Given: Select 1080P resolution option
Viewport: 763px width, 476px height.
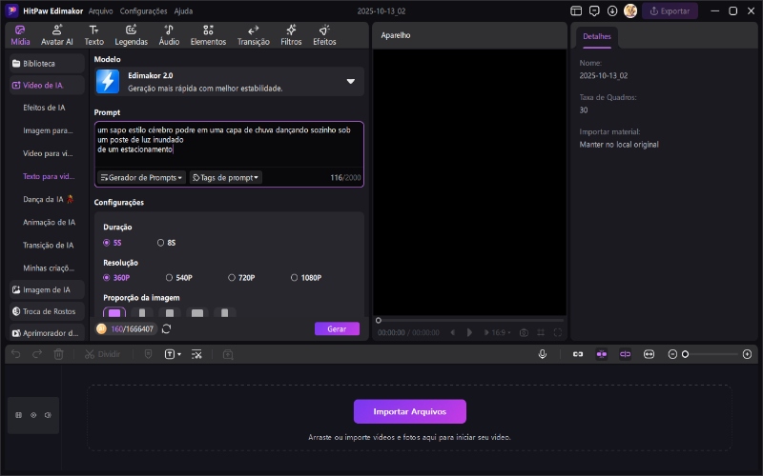Looking at the screenshot, I should [304, 278].
